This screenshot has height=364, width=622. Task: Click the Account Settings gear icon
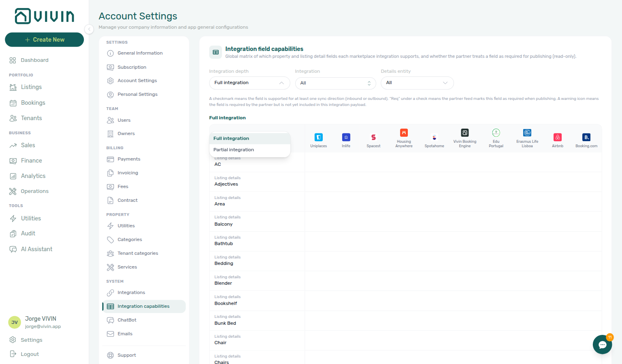point(110,81)
